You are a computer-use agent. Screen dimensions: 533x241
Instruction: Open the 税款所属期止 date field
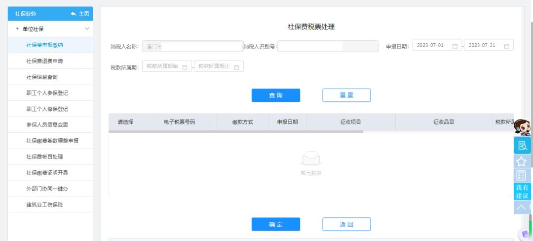click(x=219, y=66)
